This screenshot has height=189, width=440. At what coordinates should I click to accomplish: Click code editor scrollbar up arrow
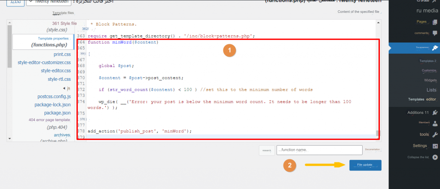378,22
